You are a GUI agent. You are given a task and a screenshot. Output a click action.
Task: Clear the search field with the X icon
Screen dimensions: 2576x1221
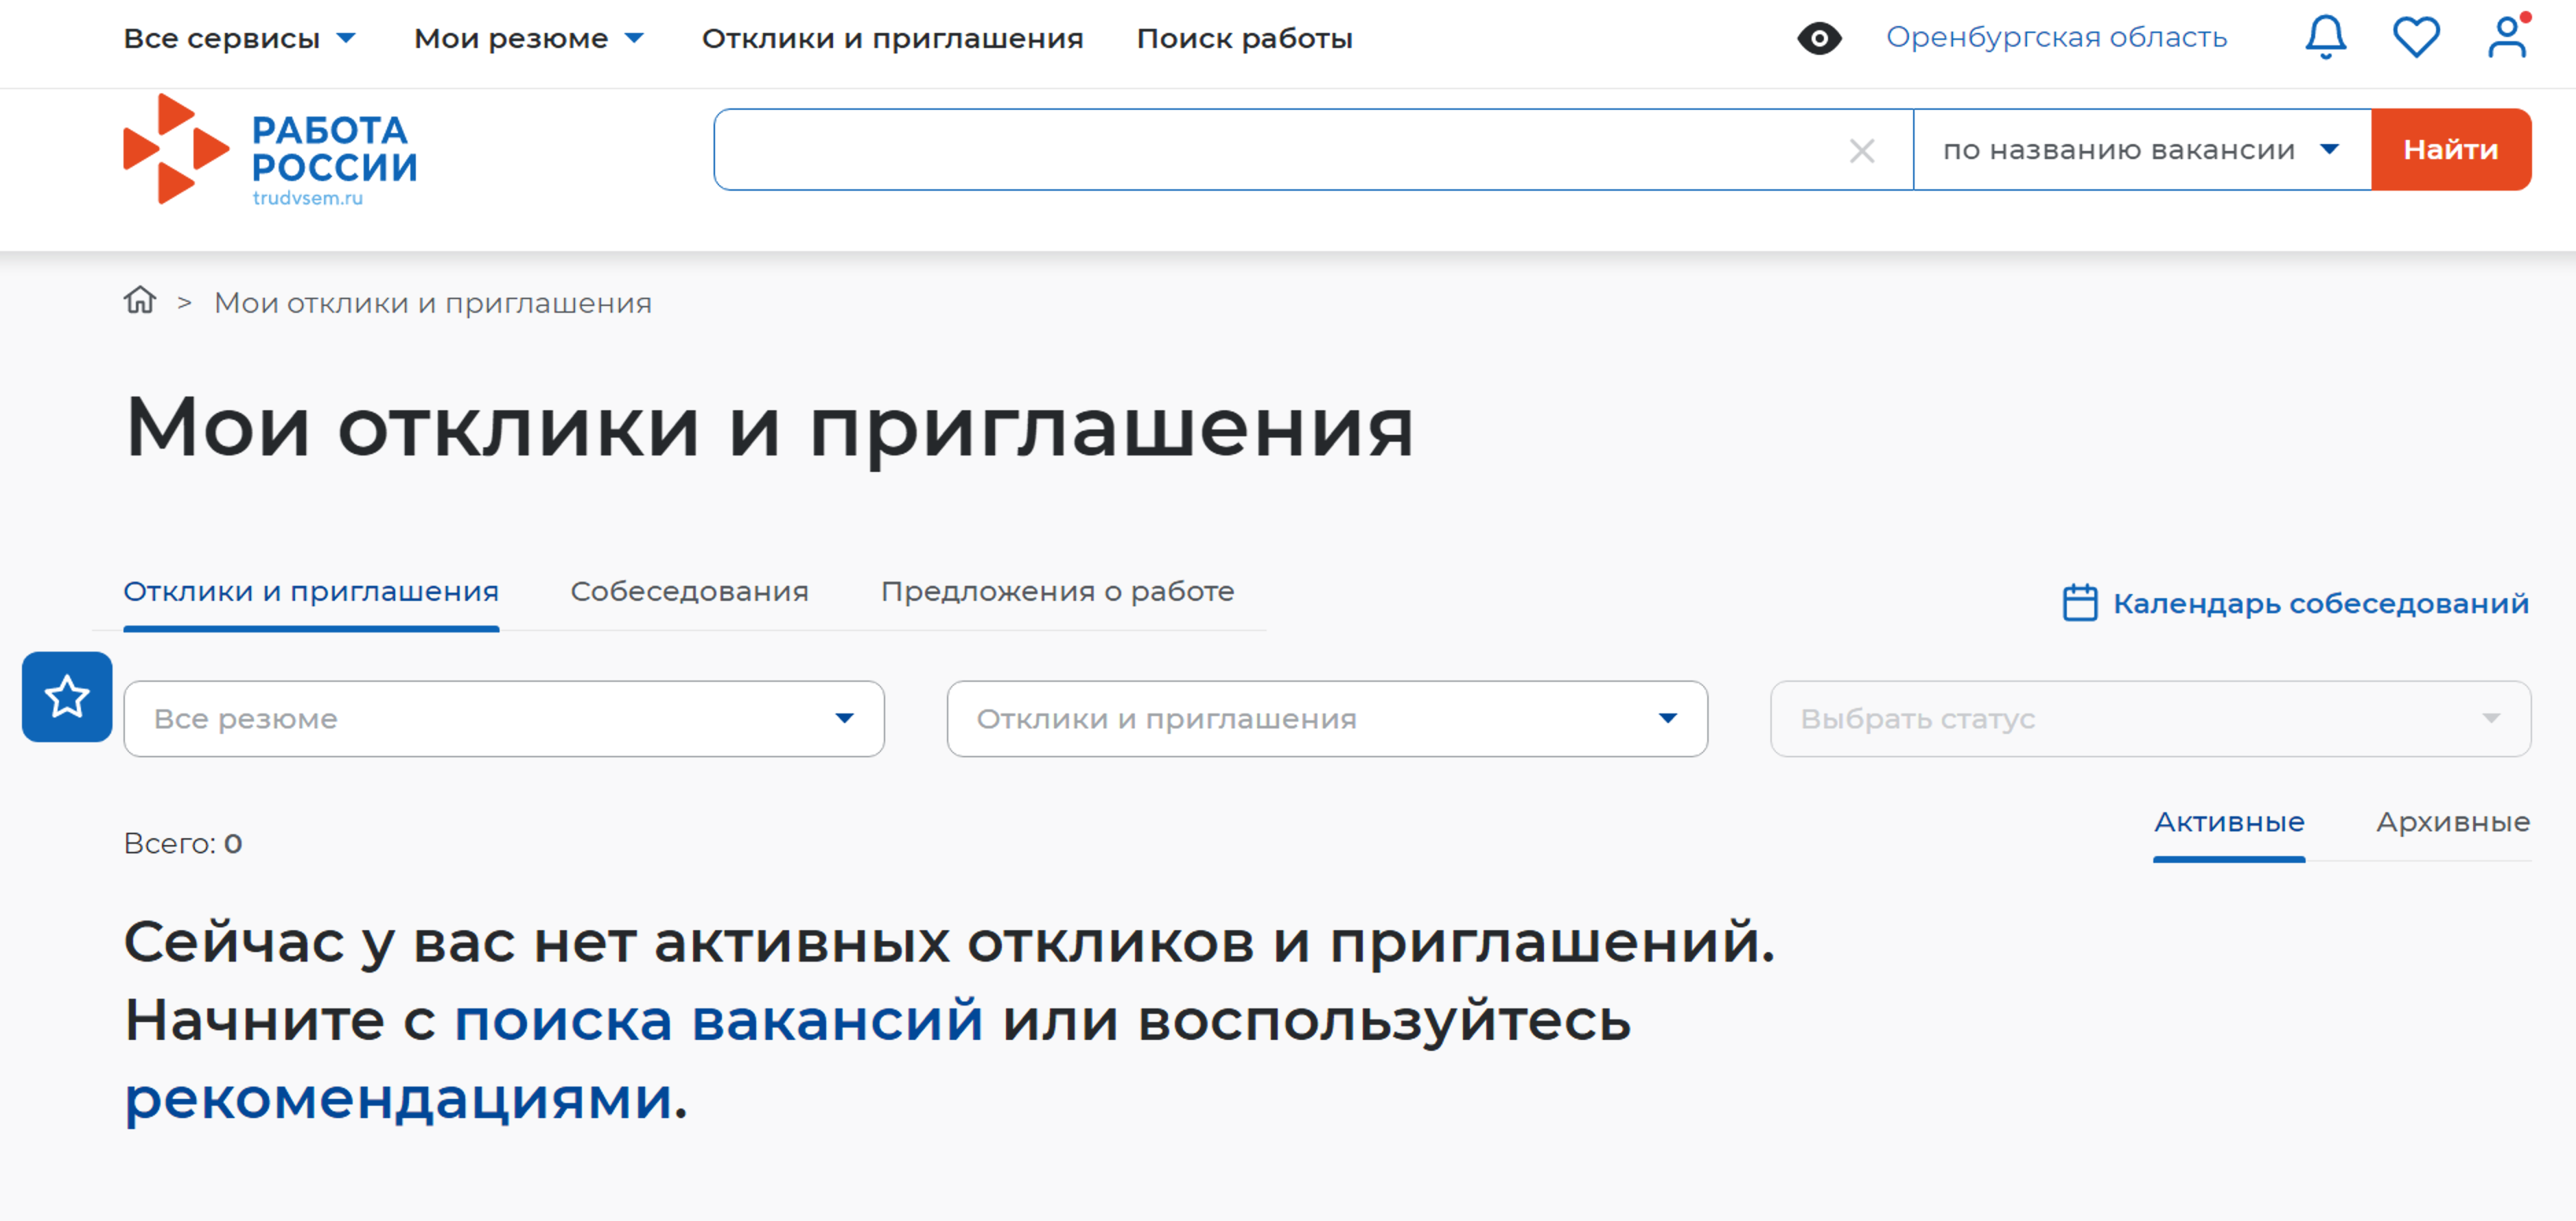click(x=1861, y=151)
